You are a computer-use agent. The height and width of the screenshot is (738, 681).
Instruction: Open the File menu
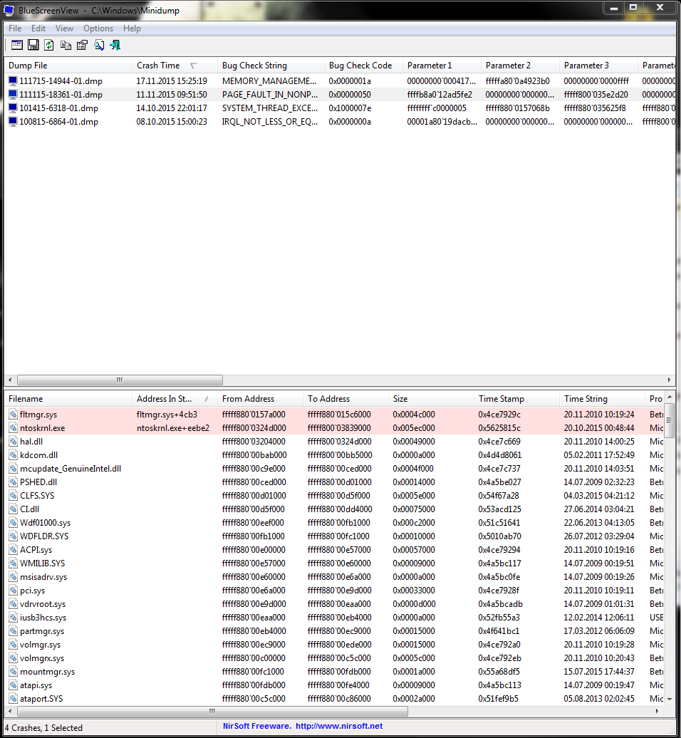click(15, 28)
